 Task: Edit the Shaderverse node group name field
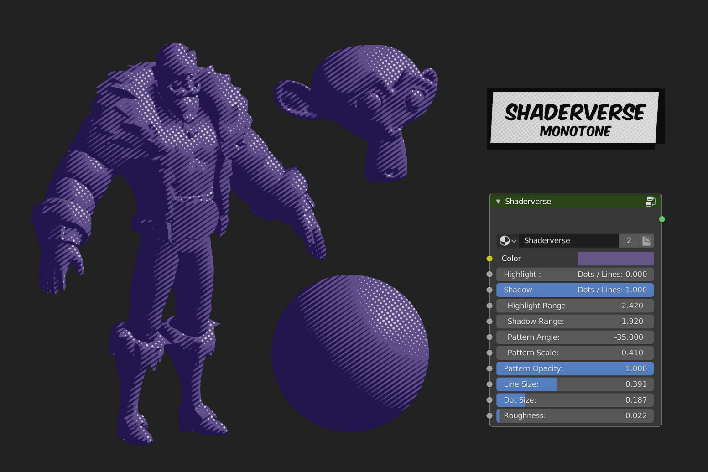tap(569, 241)
